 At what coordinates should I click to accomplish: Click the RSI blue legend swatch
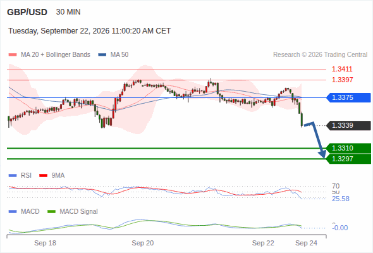click(x=13, y=176)
